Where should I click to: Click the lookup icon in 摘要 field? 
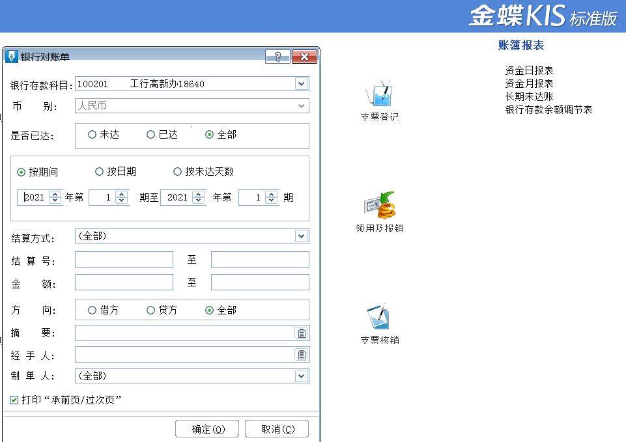[302, 333]
